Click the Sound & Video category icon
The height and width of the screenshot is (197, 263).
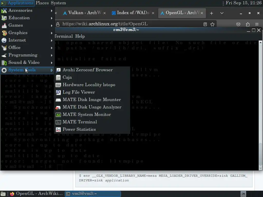[4, 63]
